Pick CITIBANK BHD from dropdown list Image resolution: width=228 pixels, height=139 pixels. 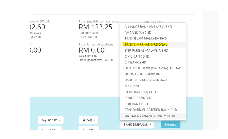click(153, 62)
